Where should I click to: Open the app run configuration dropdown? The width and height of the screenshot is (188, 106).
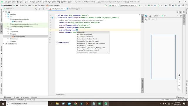[113, 5]
